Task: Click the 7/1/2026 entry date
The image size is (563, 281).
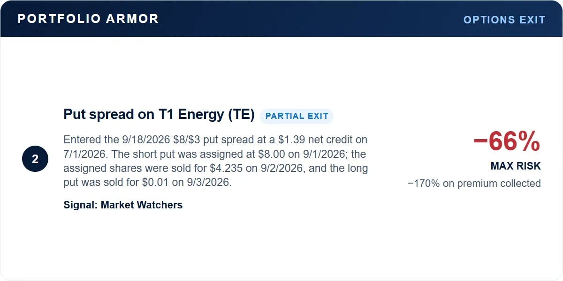Action: tap(86, 154)
